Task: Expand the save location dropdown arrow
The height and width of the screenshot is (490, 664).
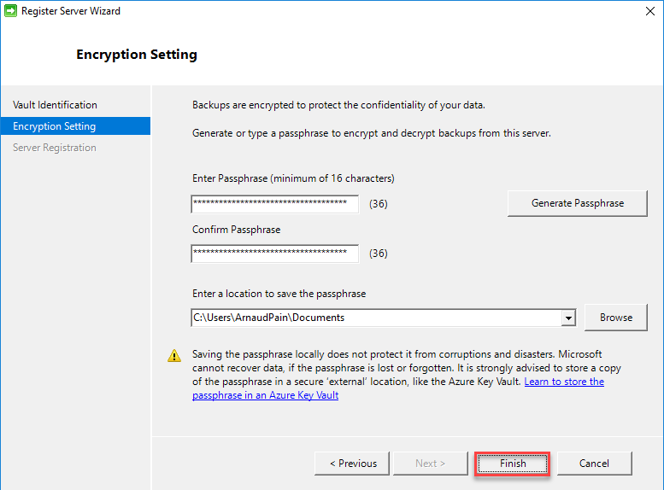Action: 569,318
